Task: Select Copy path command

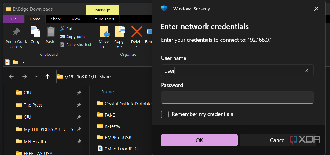Action: click(x=72, y=37)
